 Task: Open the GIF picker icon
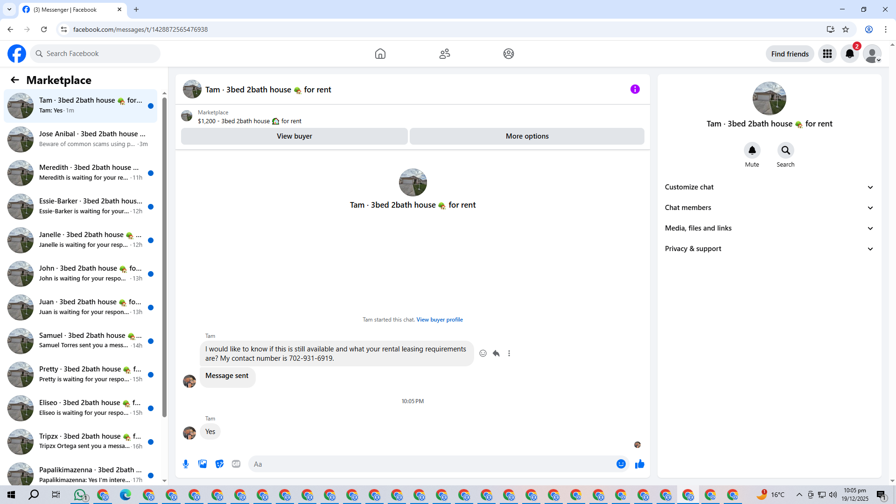coord(236,464)
